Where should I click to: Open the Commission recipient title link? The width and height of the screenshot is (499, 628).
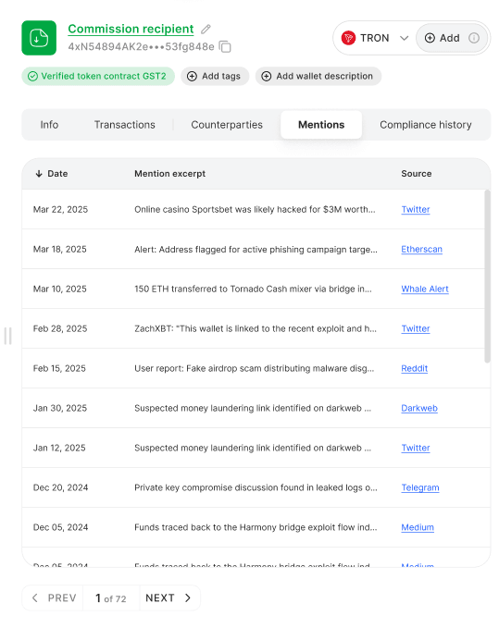[x=131, y=29]
